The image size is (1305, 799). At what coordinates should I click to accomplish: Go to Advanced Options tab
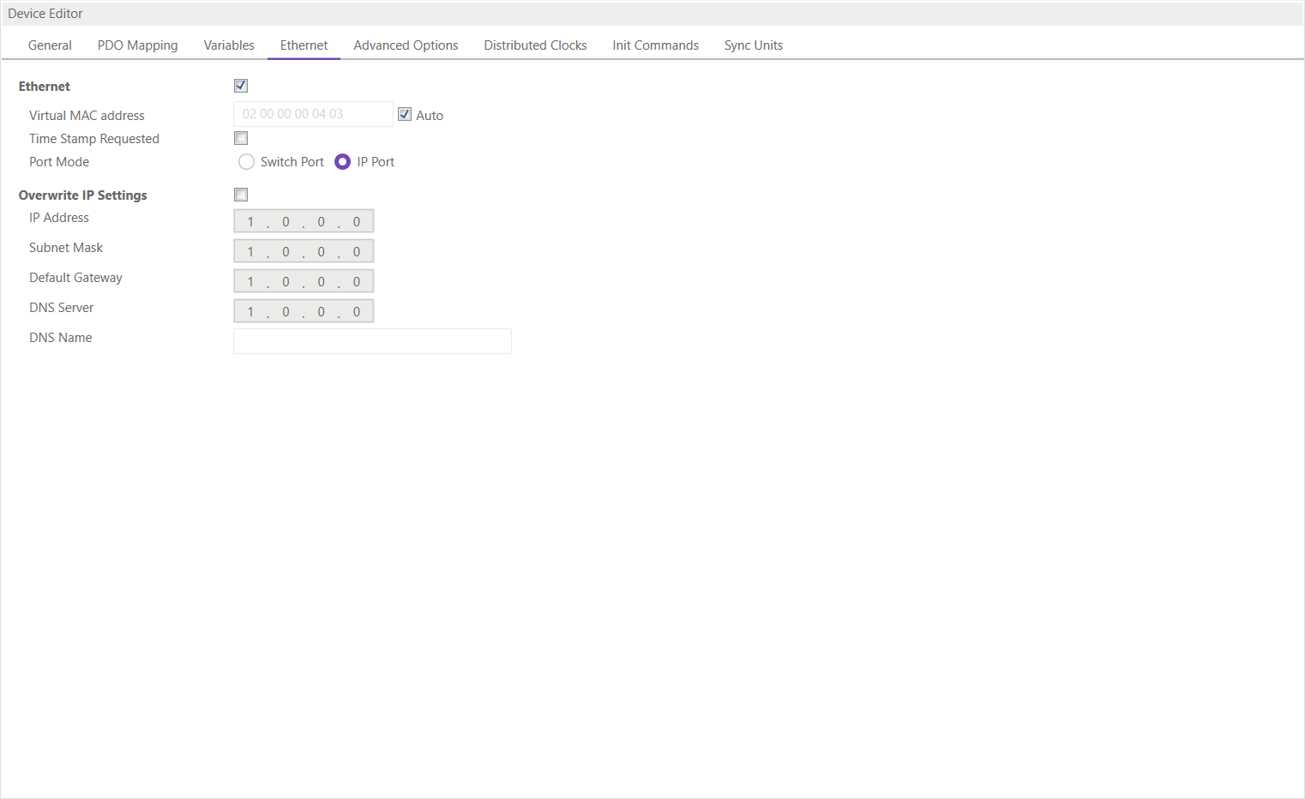coord(406,45)
